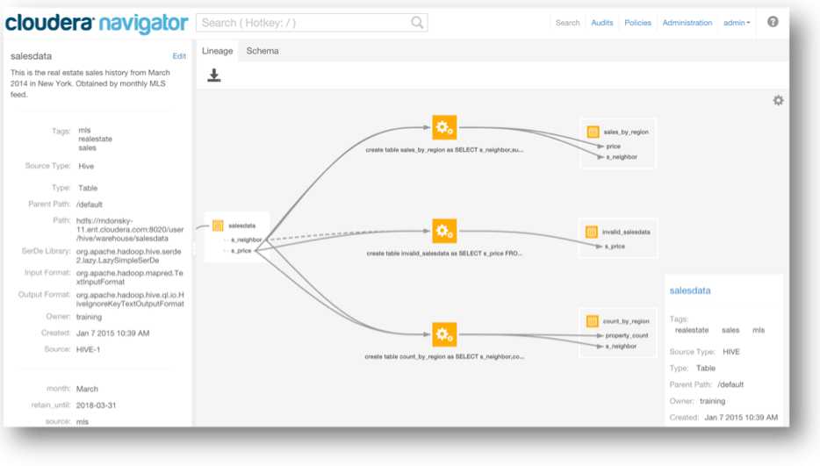Click the count_by_region table icon
The height and width of the screenshot is (466, 820).
coord(592,321)
